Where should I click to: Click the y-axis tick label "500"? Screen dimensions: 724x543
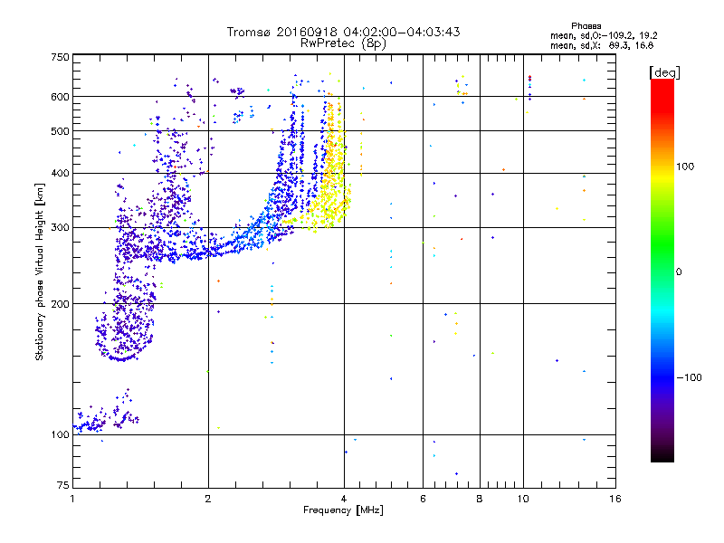(x=60, y=131)
